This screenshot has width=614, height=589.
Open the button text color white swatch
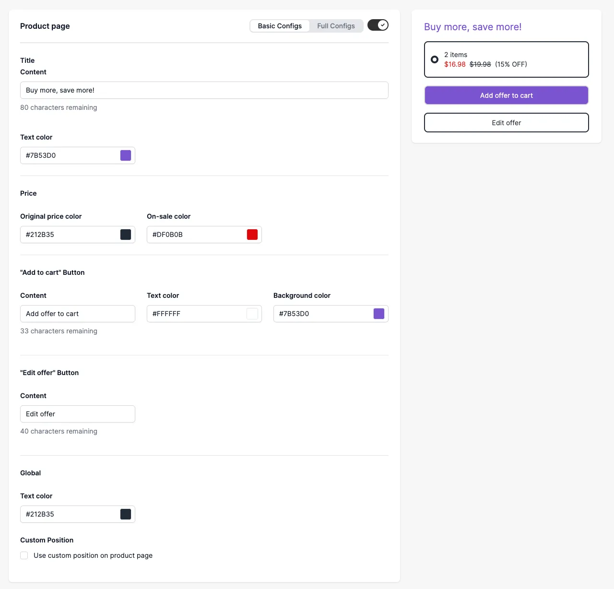pyautogui.click(x=252, y=314)
